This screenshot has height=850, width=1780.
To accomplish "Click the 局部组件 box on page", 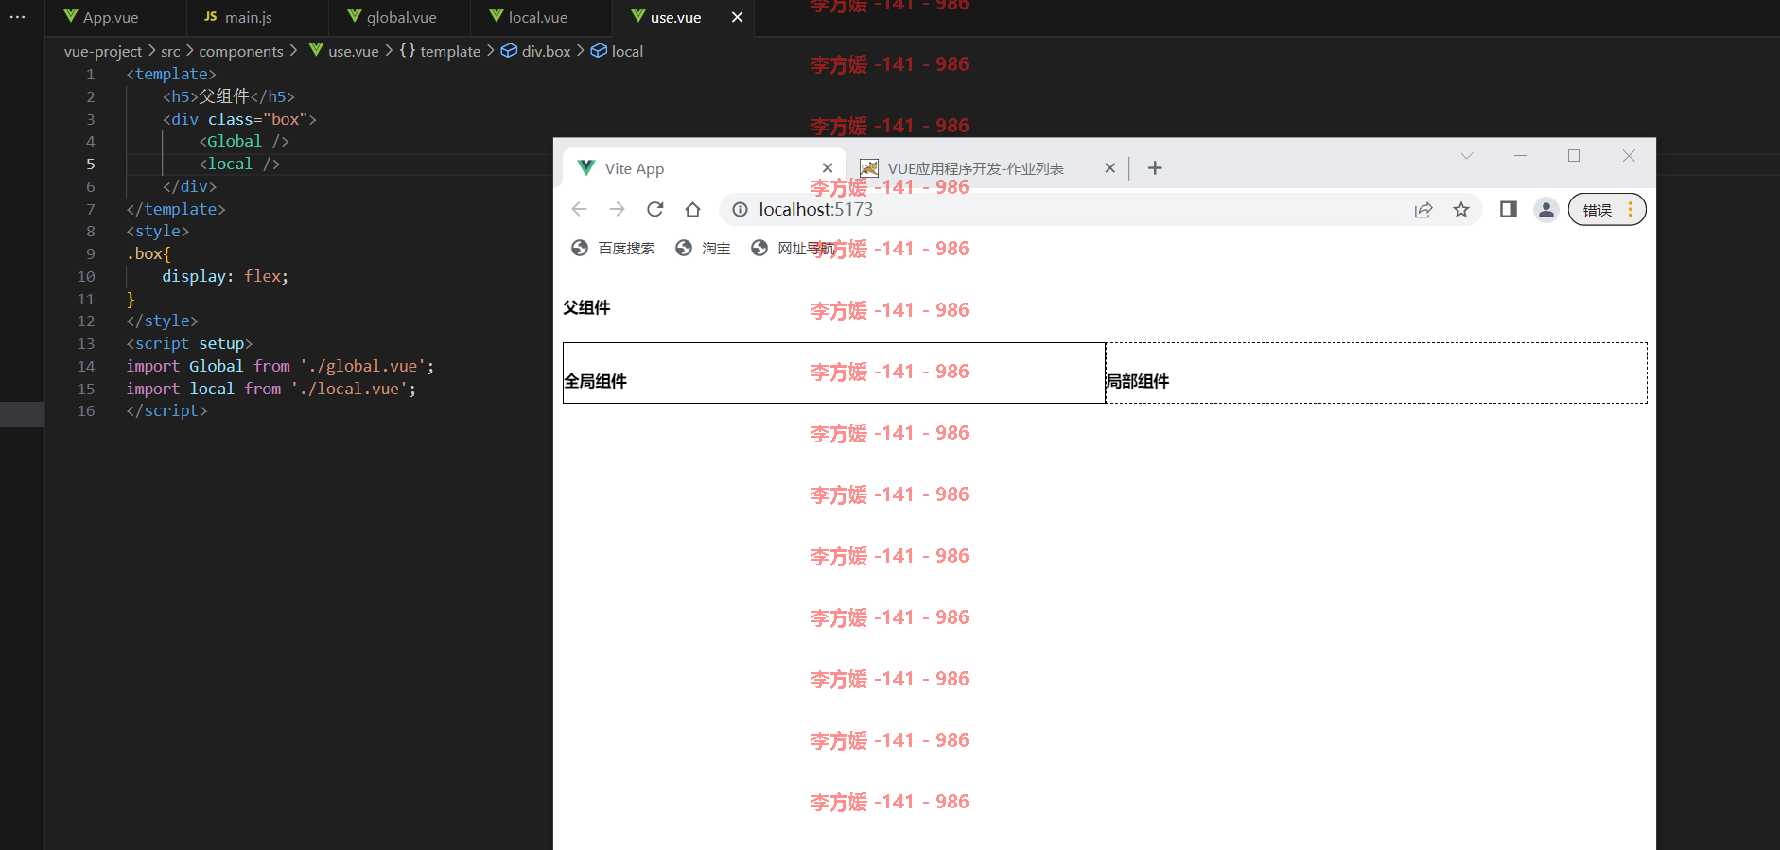I will coord(1376,373).
